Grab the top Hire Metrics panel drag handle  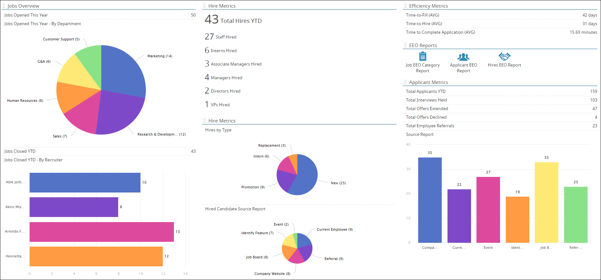click(x=204, y=6)
